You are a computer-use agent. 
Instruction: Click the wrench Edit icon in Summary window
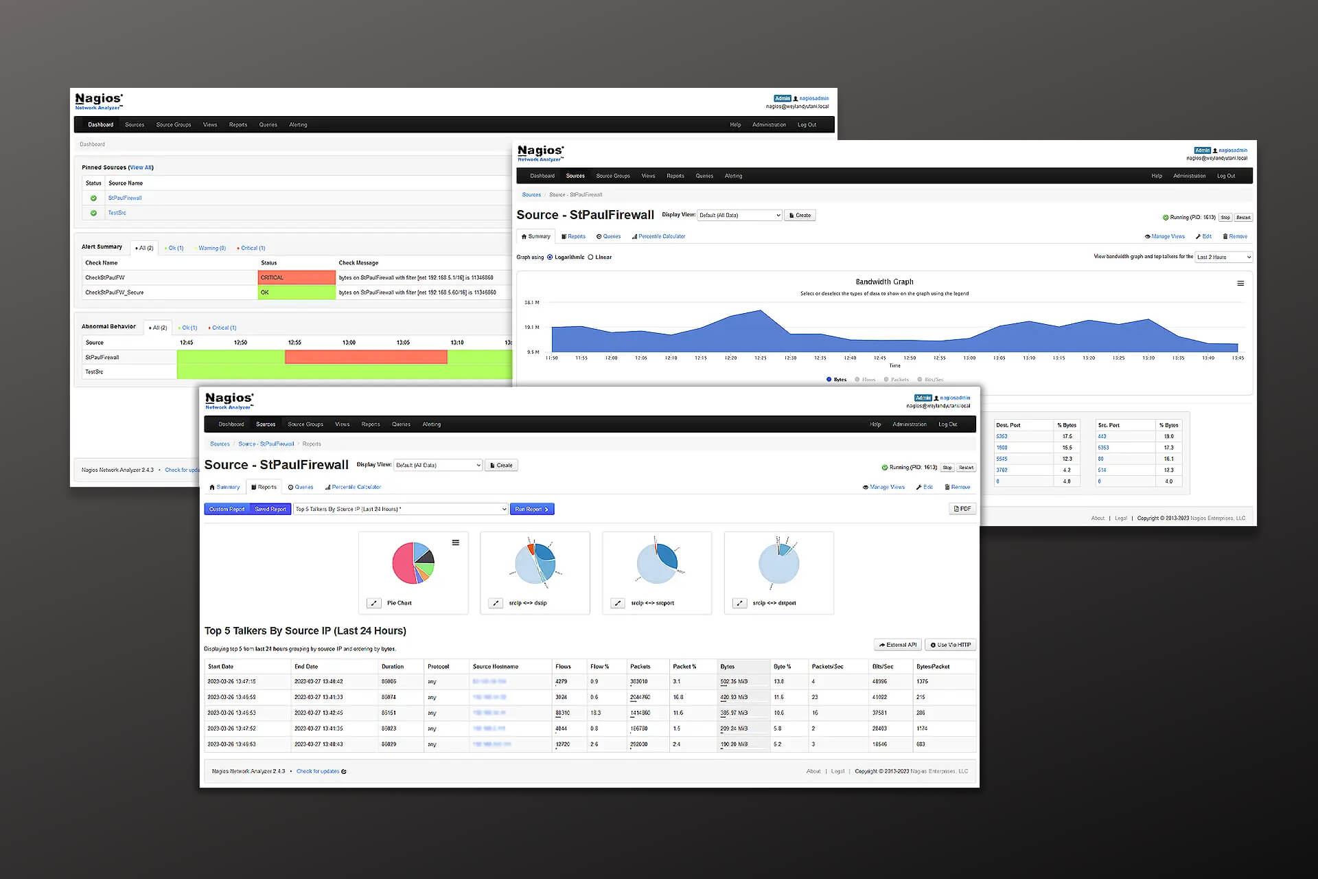click(1199, 236)
